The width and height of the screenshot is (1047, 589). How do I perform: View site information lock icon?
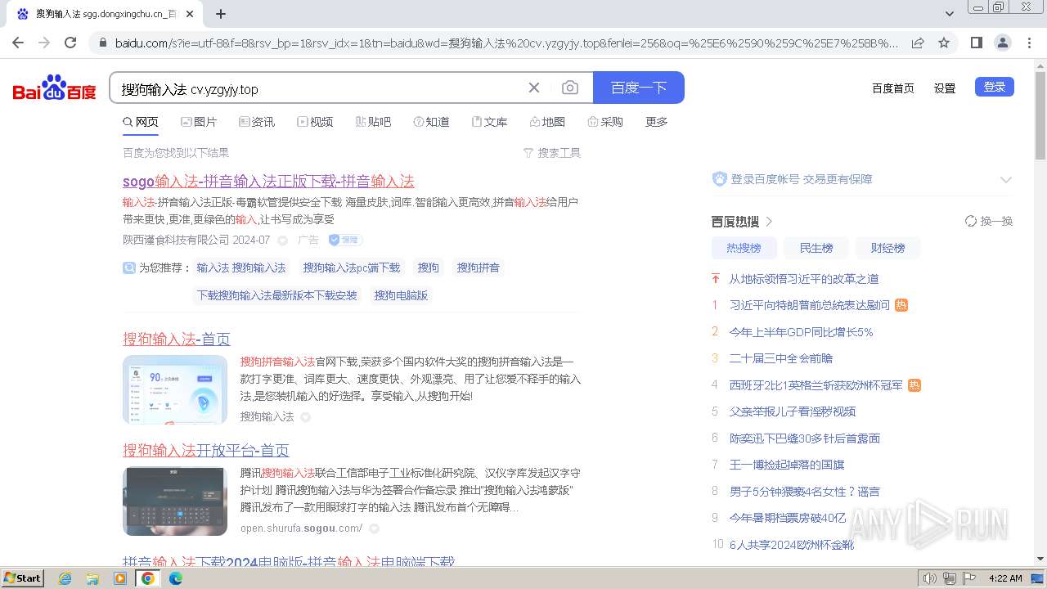pyautogui.click(x=102, y=43)
